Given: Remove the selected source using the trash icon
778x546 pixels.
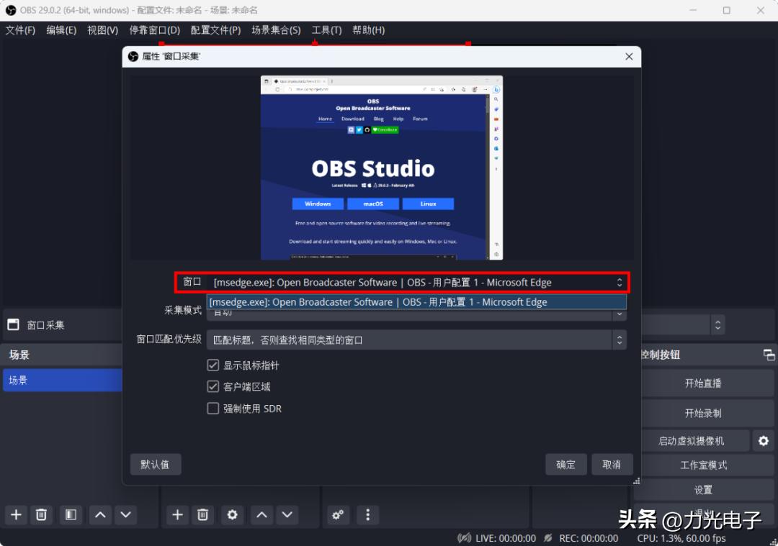Looking at the screenshot, I should 202,515.
